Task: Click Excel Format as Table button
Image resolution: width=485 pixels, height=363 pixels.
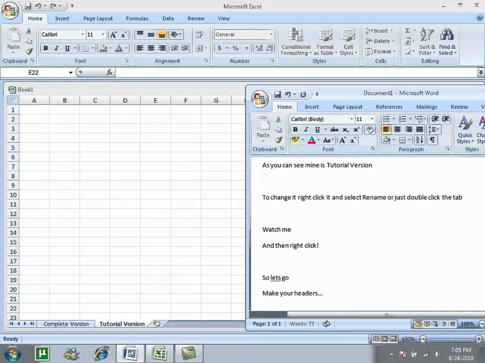Action: click(325, 41)
